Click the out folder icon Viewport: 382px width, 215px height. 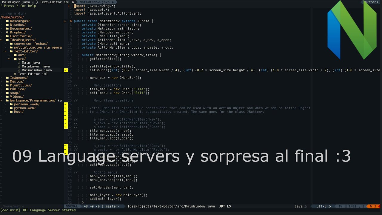(15, 55)
